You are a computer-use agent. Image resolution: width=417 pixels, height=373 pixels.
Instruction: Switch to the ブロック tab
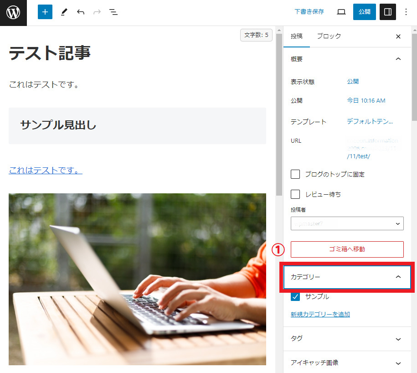329,36
